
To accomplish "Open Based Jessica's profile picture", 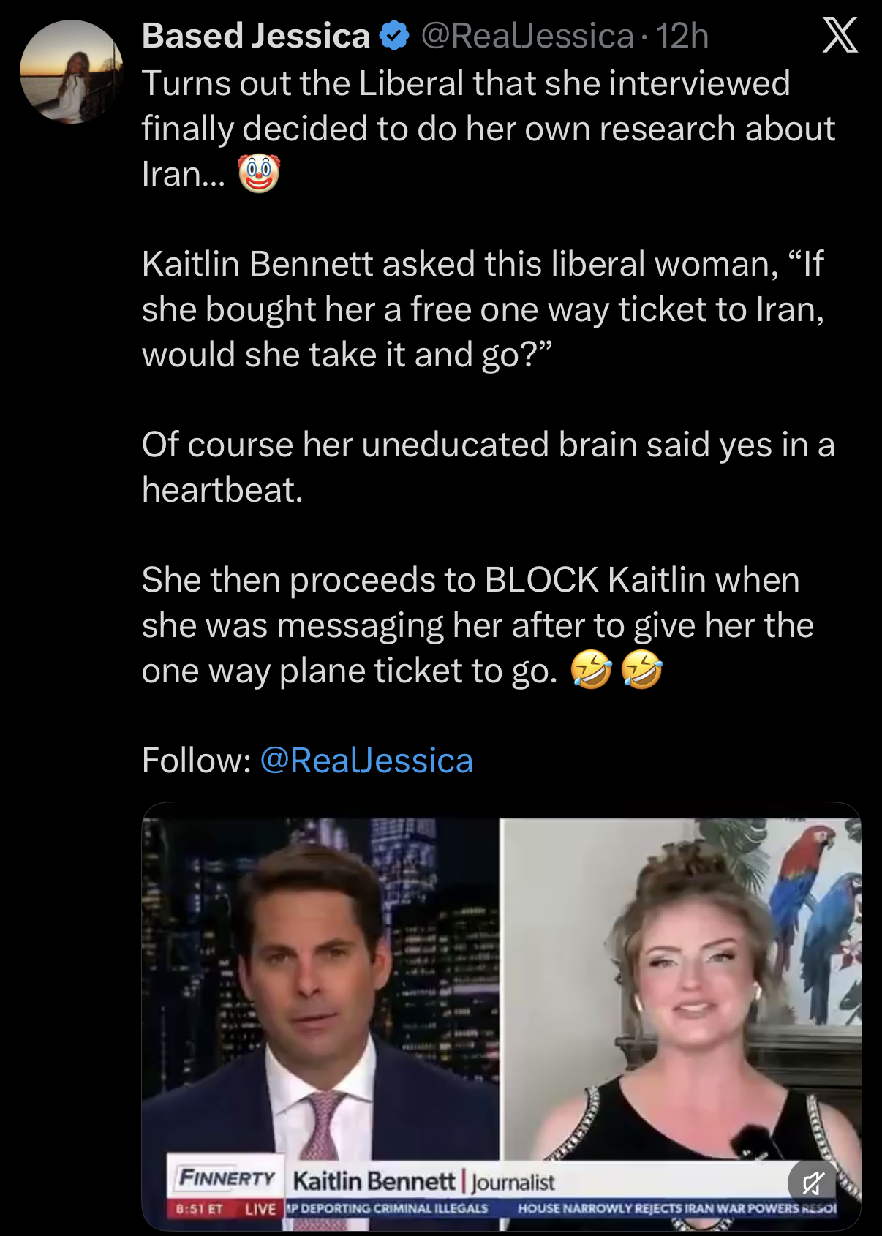I will click(72, 72).
